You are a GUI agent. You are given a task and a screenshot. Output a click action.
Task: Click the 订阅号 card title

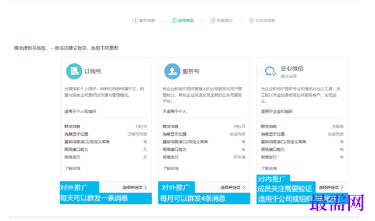[92, 71]
